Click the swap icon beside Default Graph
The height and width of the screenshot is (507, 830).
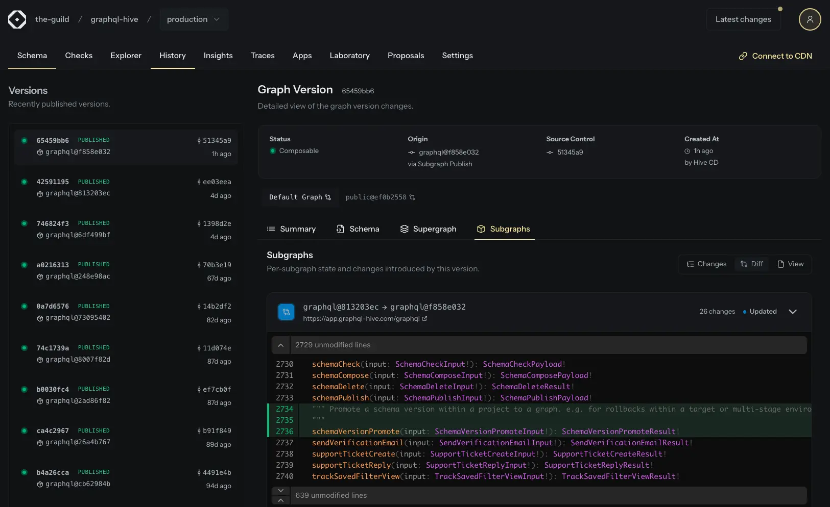pyautogui.click(x=328, y=197)
